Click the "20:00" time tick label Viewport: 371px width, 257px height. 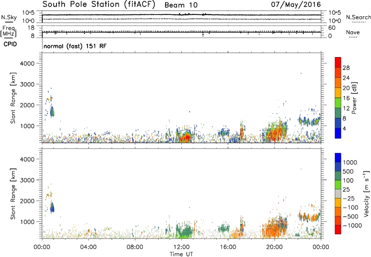(x=274, y=247)
